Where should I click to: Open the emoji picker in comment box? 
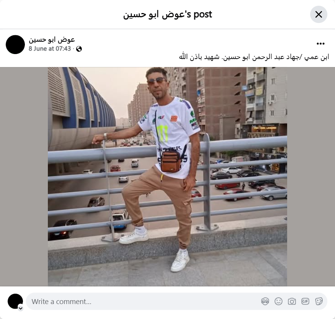[x=278, y=301]
